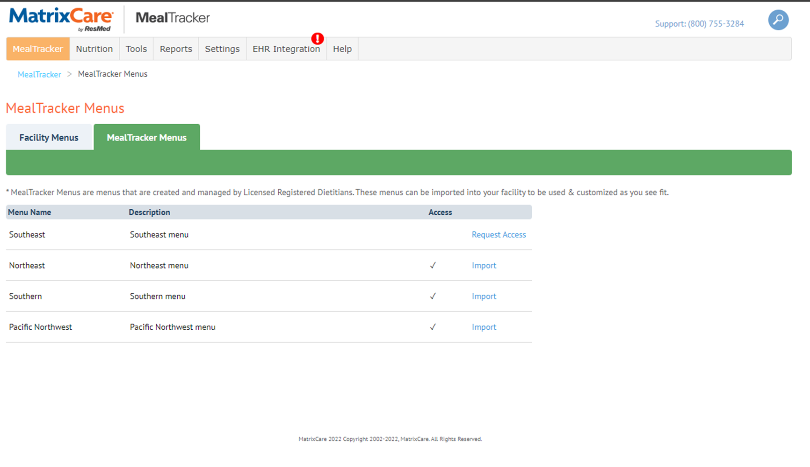The width and height of the screenshot is (810, 467).
Task: Open the Settings menu
Action: click(222, 49)
